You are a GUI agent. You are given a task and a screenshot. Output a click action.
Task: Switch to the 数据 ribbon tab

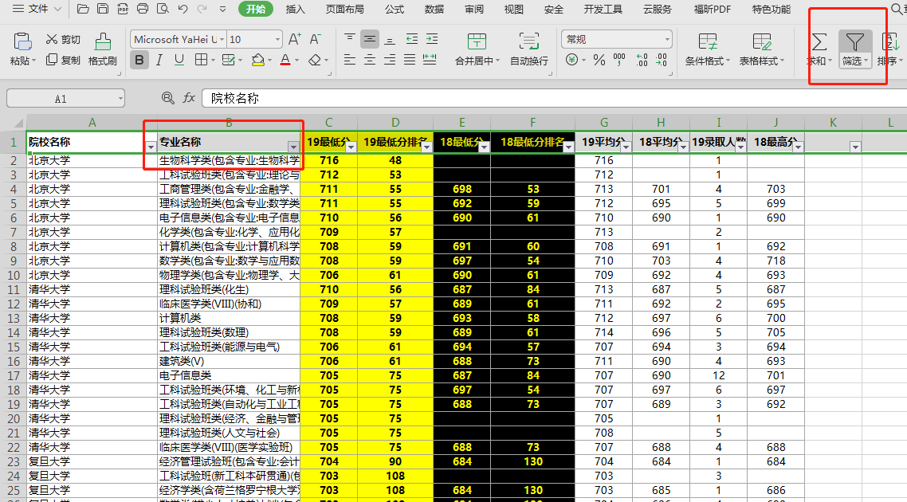[433, 10]
